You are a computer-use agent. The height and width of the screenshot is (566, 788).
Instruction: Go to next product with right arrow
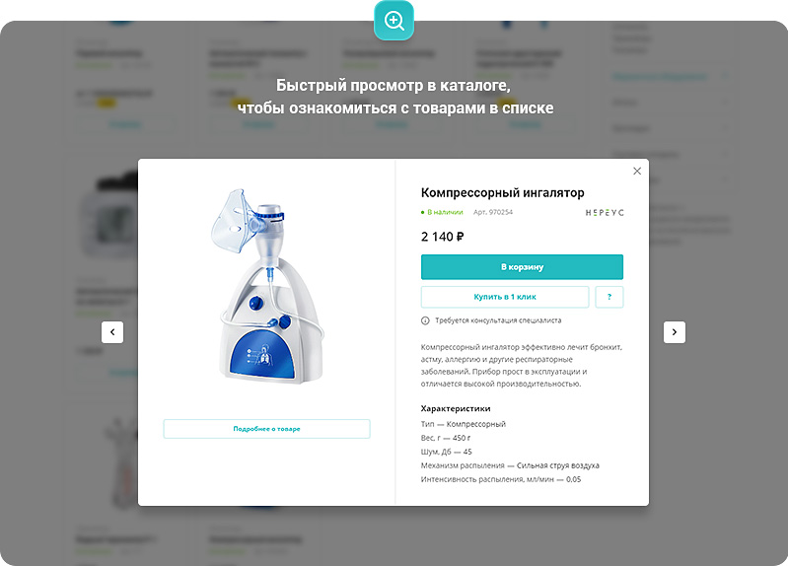(675, 331)
